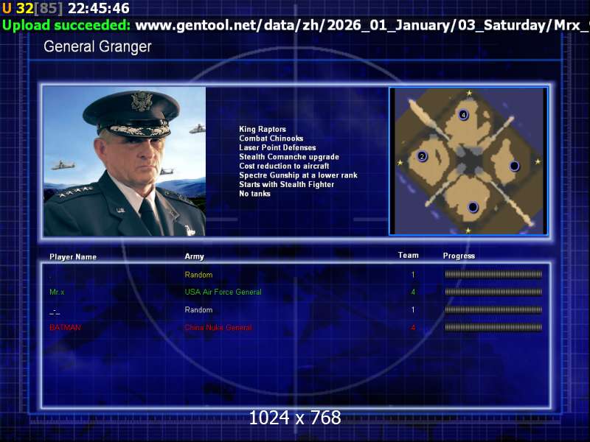Click 'China Nuke General' army entry
Screen dimensions: 590x442
218,327
